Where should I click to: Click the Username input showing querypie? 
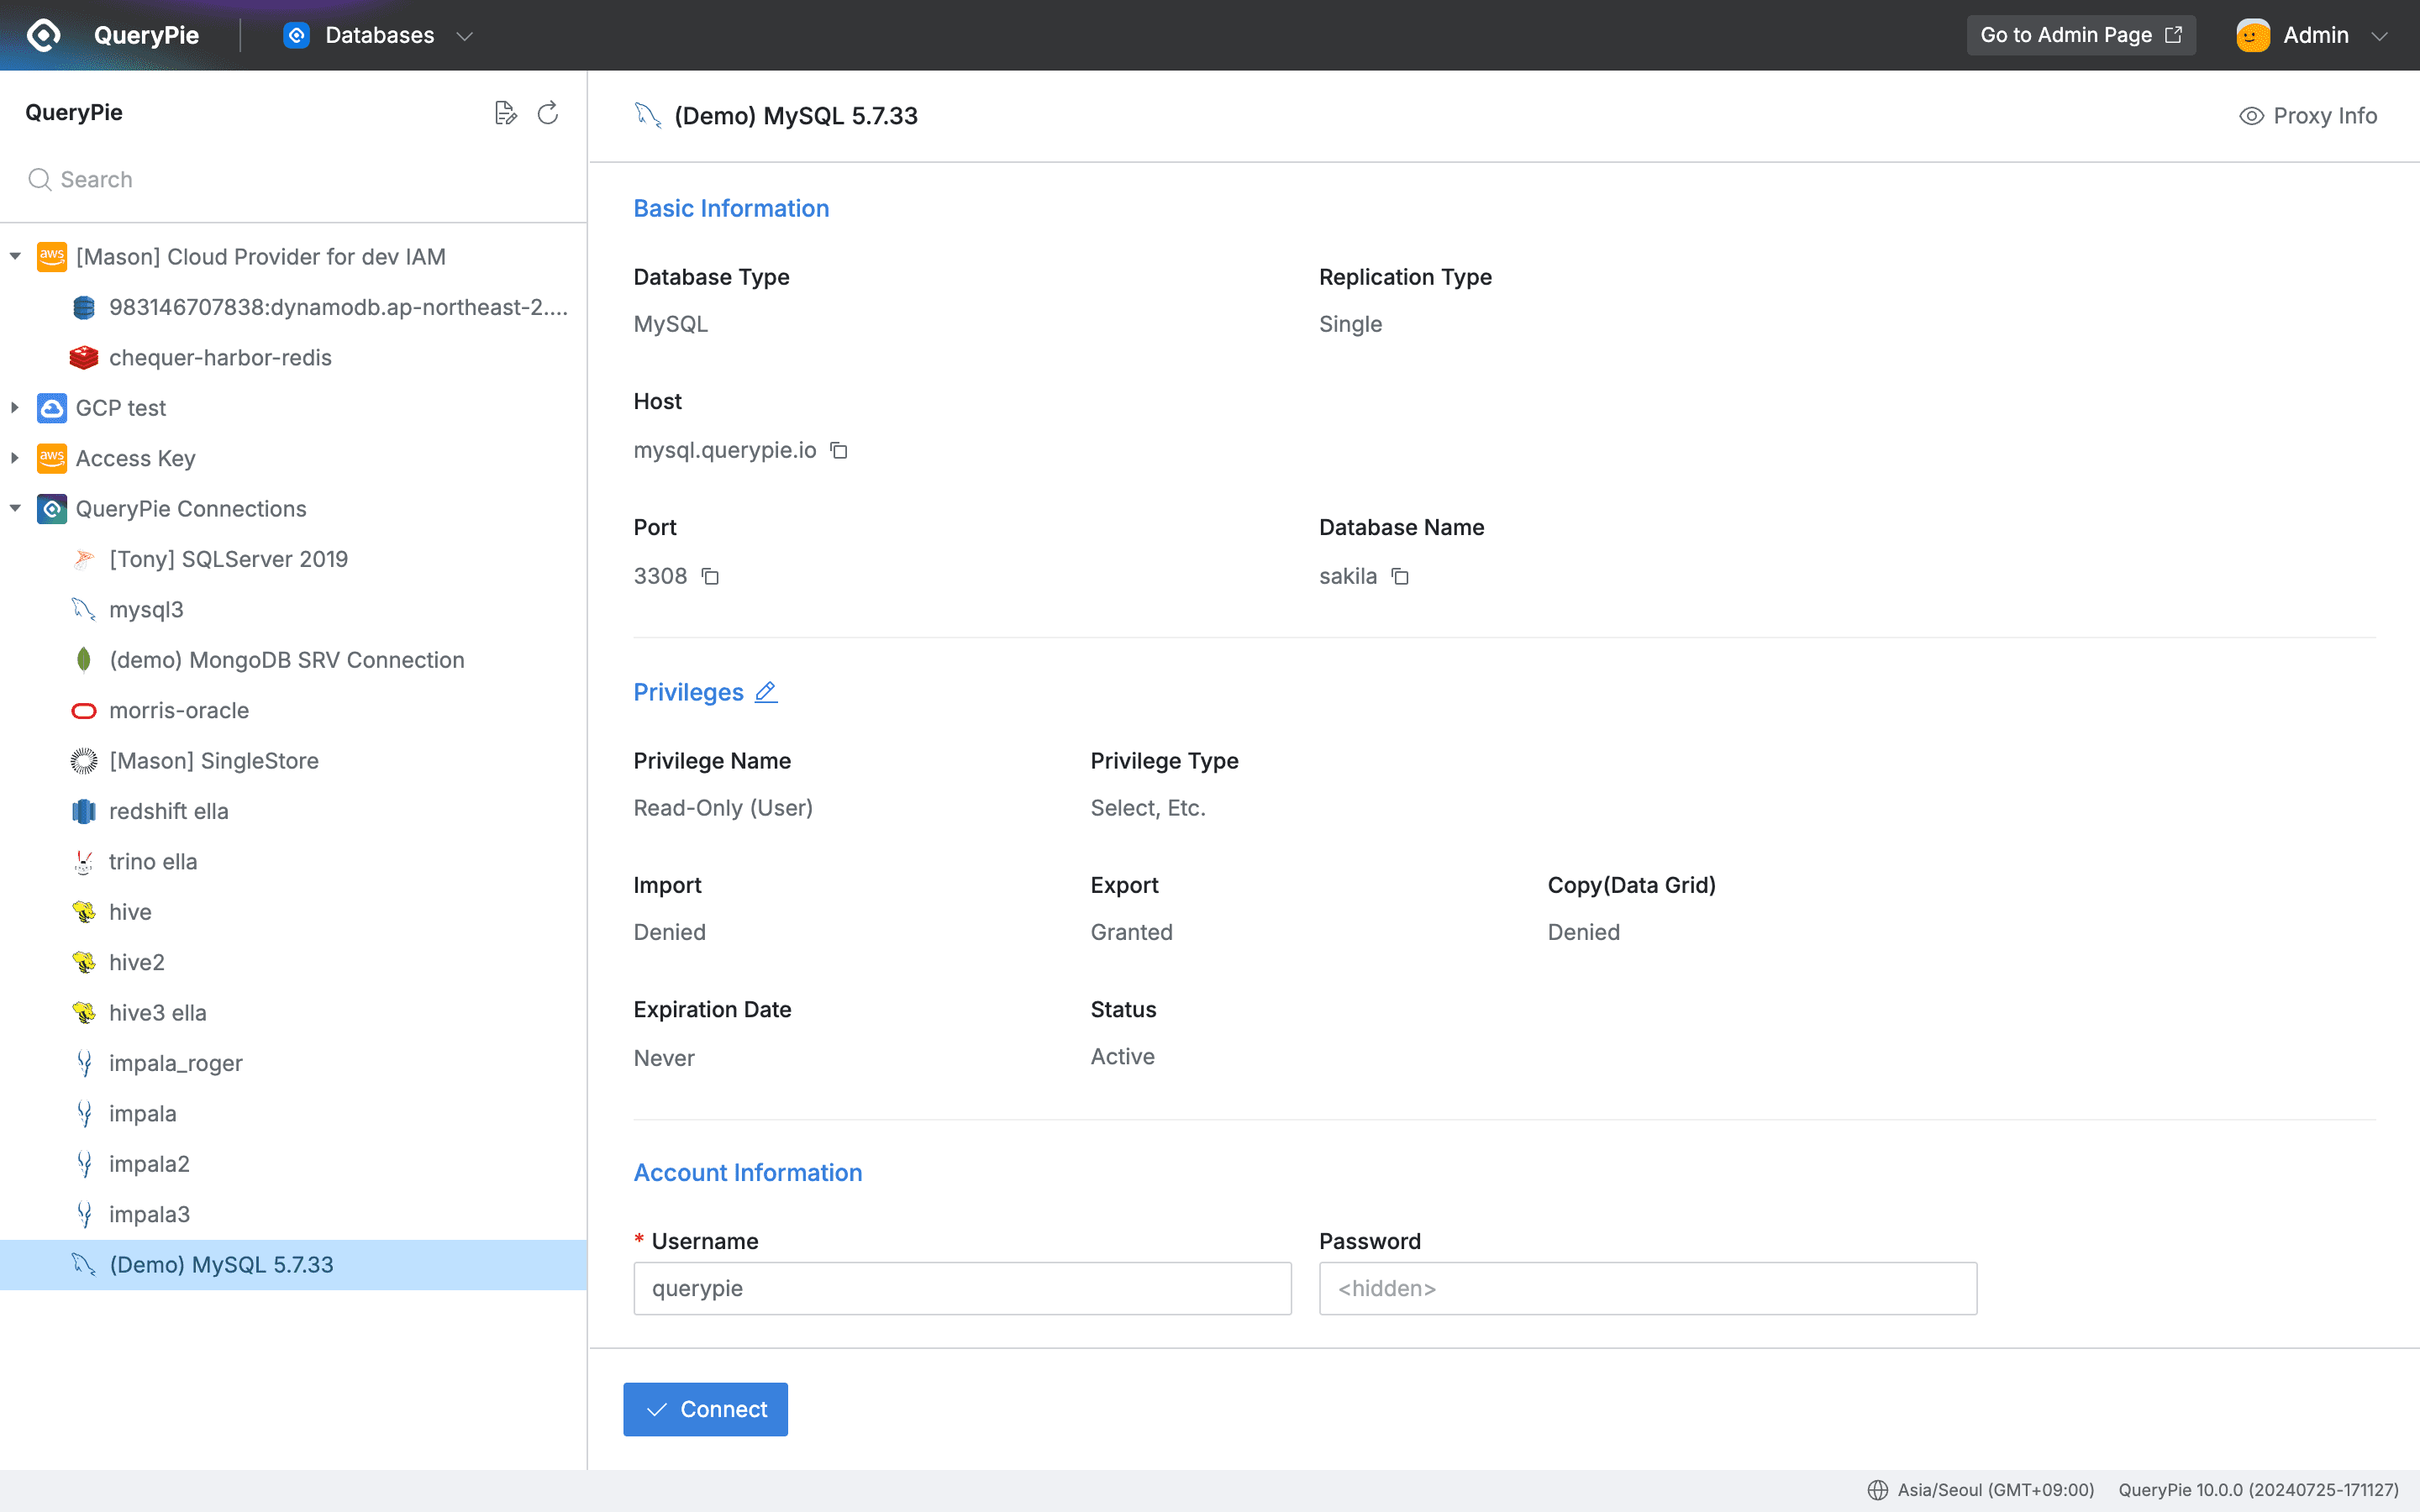961,1288
